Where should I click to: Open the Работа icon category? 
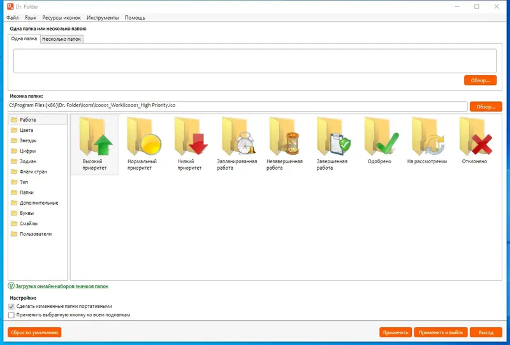coord(38,120)
